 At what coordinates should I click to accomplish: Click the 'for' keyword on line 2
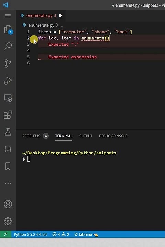(x=42, y=38)
